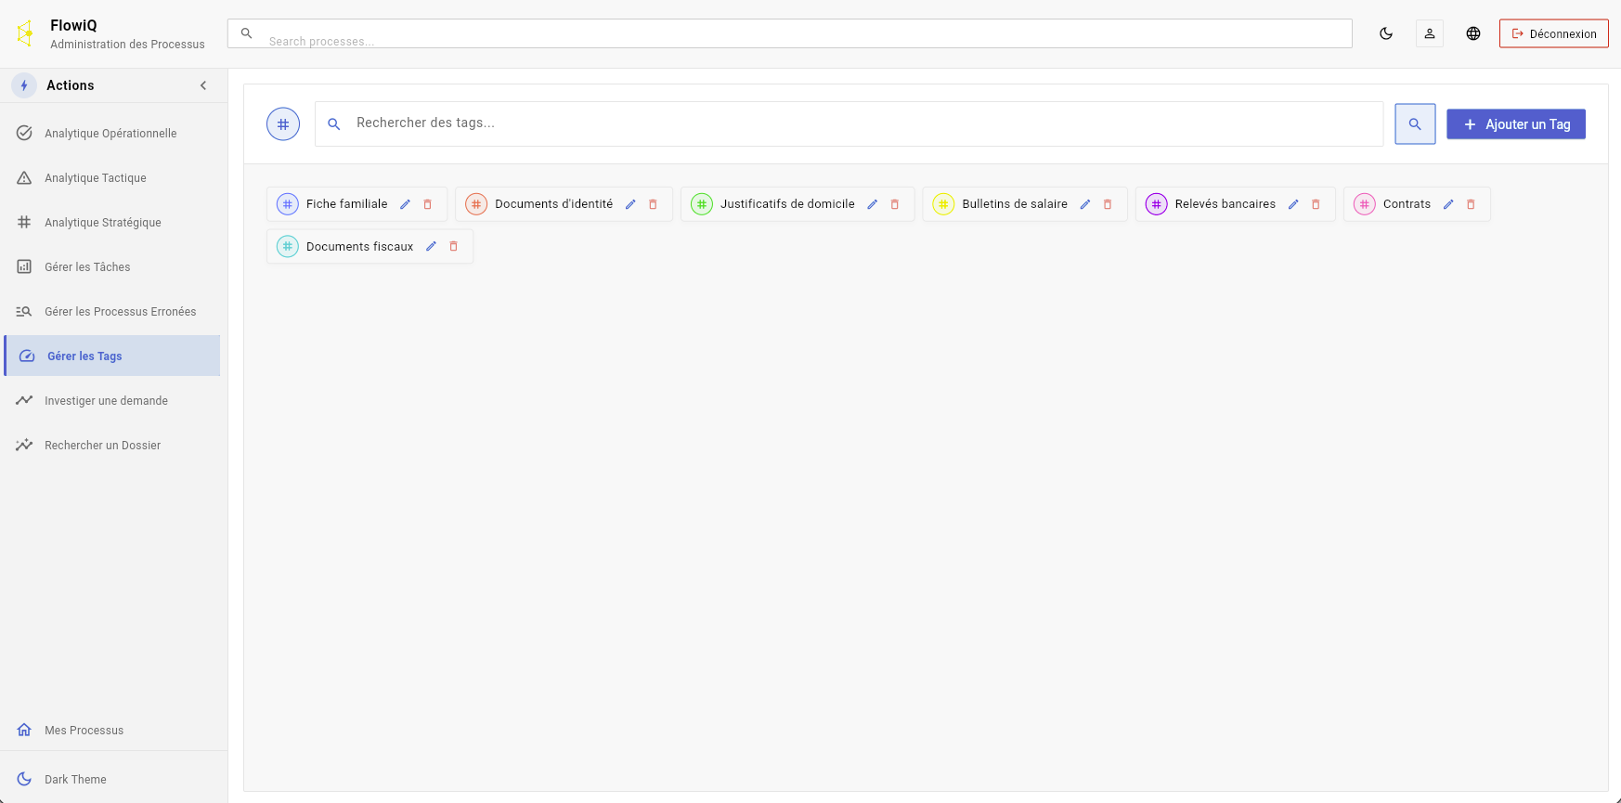Open the user profile icon
Viewport: 1621px width, 803px height.
[x=1430, y=33]
